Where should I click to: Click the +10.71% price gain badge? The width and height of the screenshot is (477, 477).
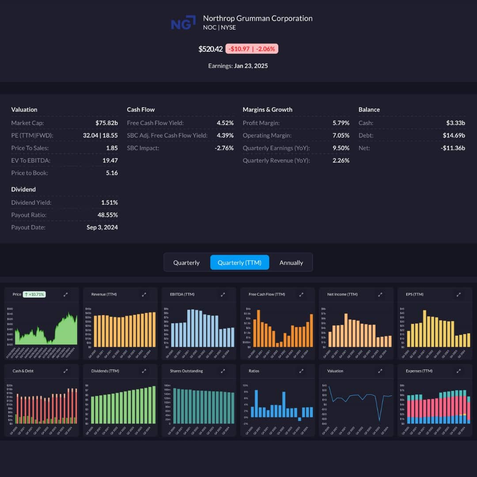click(34, 295)
